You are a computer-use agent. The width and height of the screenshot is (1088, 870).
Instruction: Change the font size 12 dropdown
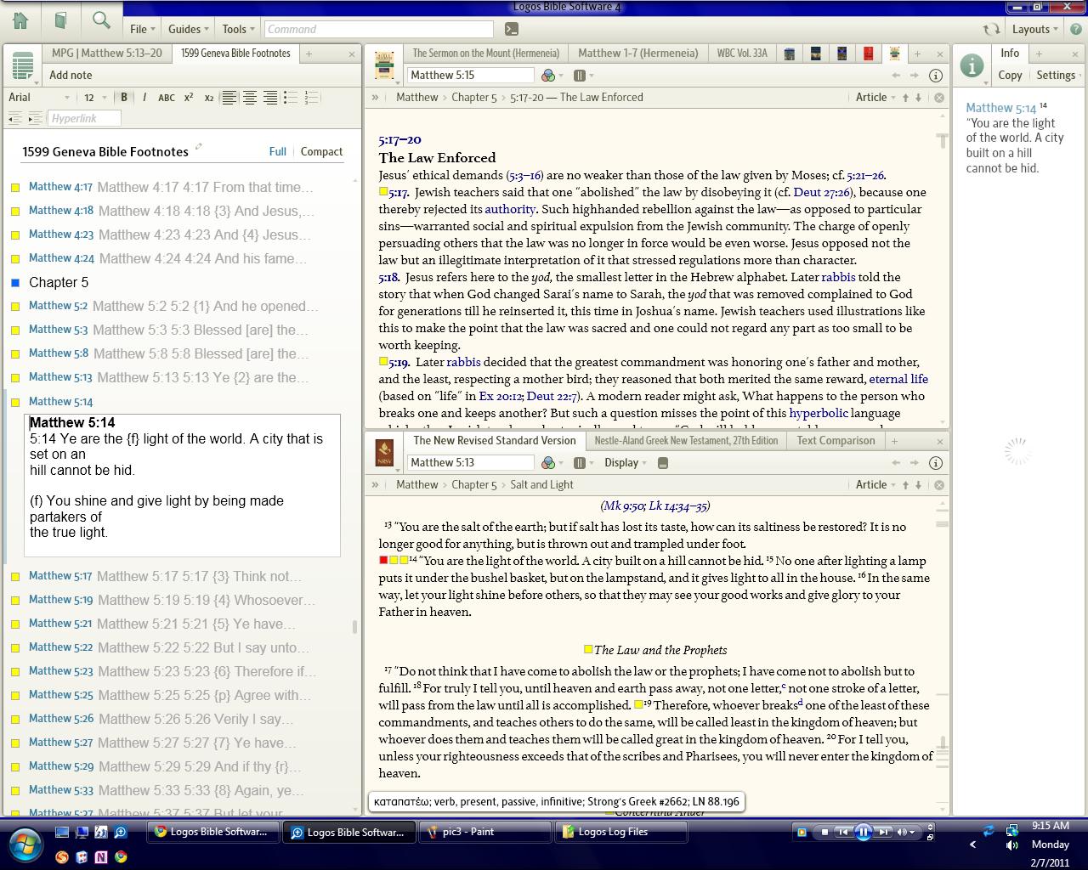coord(93,98)
